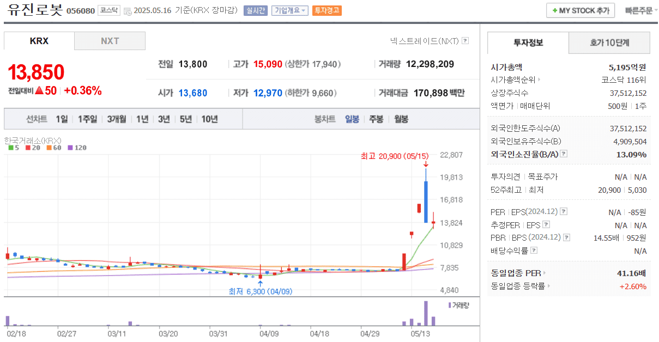Click the 최저 6,300 (04/09) chart marker
The image size is (659, 342).
(261, 291)
